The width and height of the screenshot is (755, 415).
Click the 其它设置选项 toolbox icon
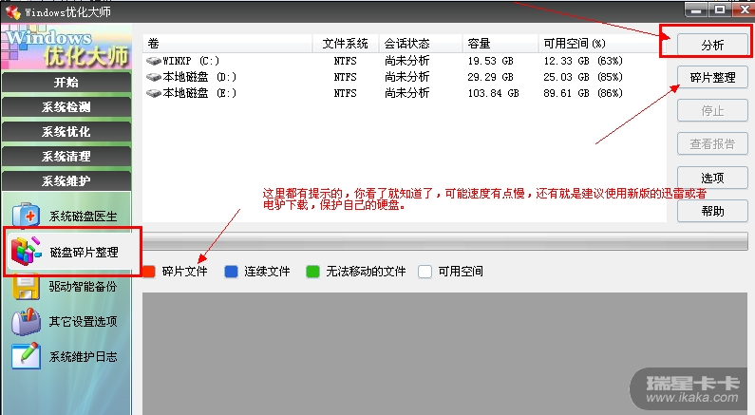coord(26,322)
